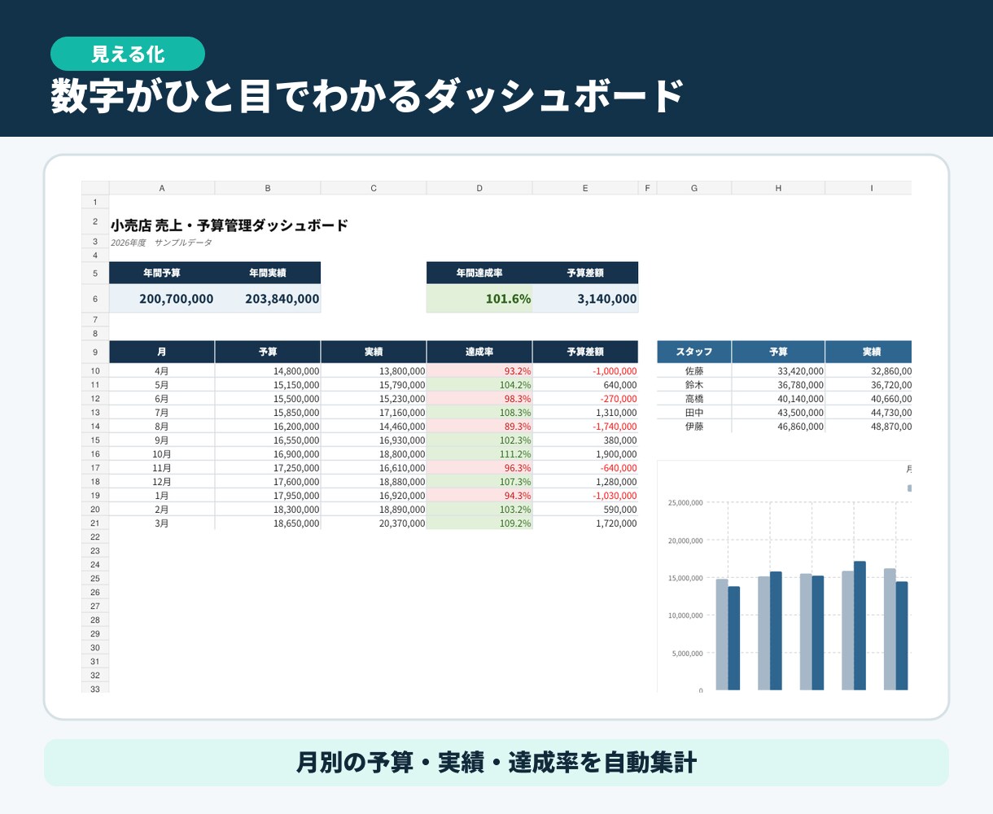Select November actual 16,610,000

(374, 468)
